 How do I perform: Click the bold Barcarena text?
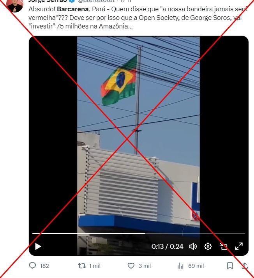click(x=72, y=9)
